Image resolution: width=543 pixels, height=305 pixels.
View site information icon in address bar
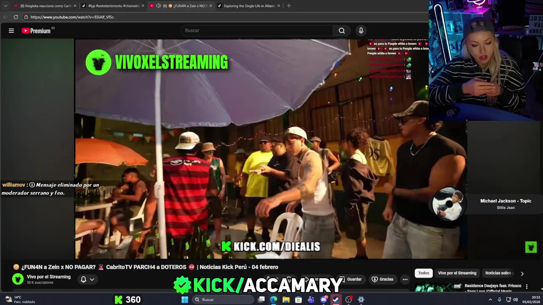[x=26, y=17]
